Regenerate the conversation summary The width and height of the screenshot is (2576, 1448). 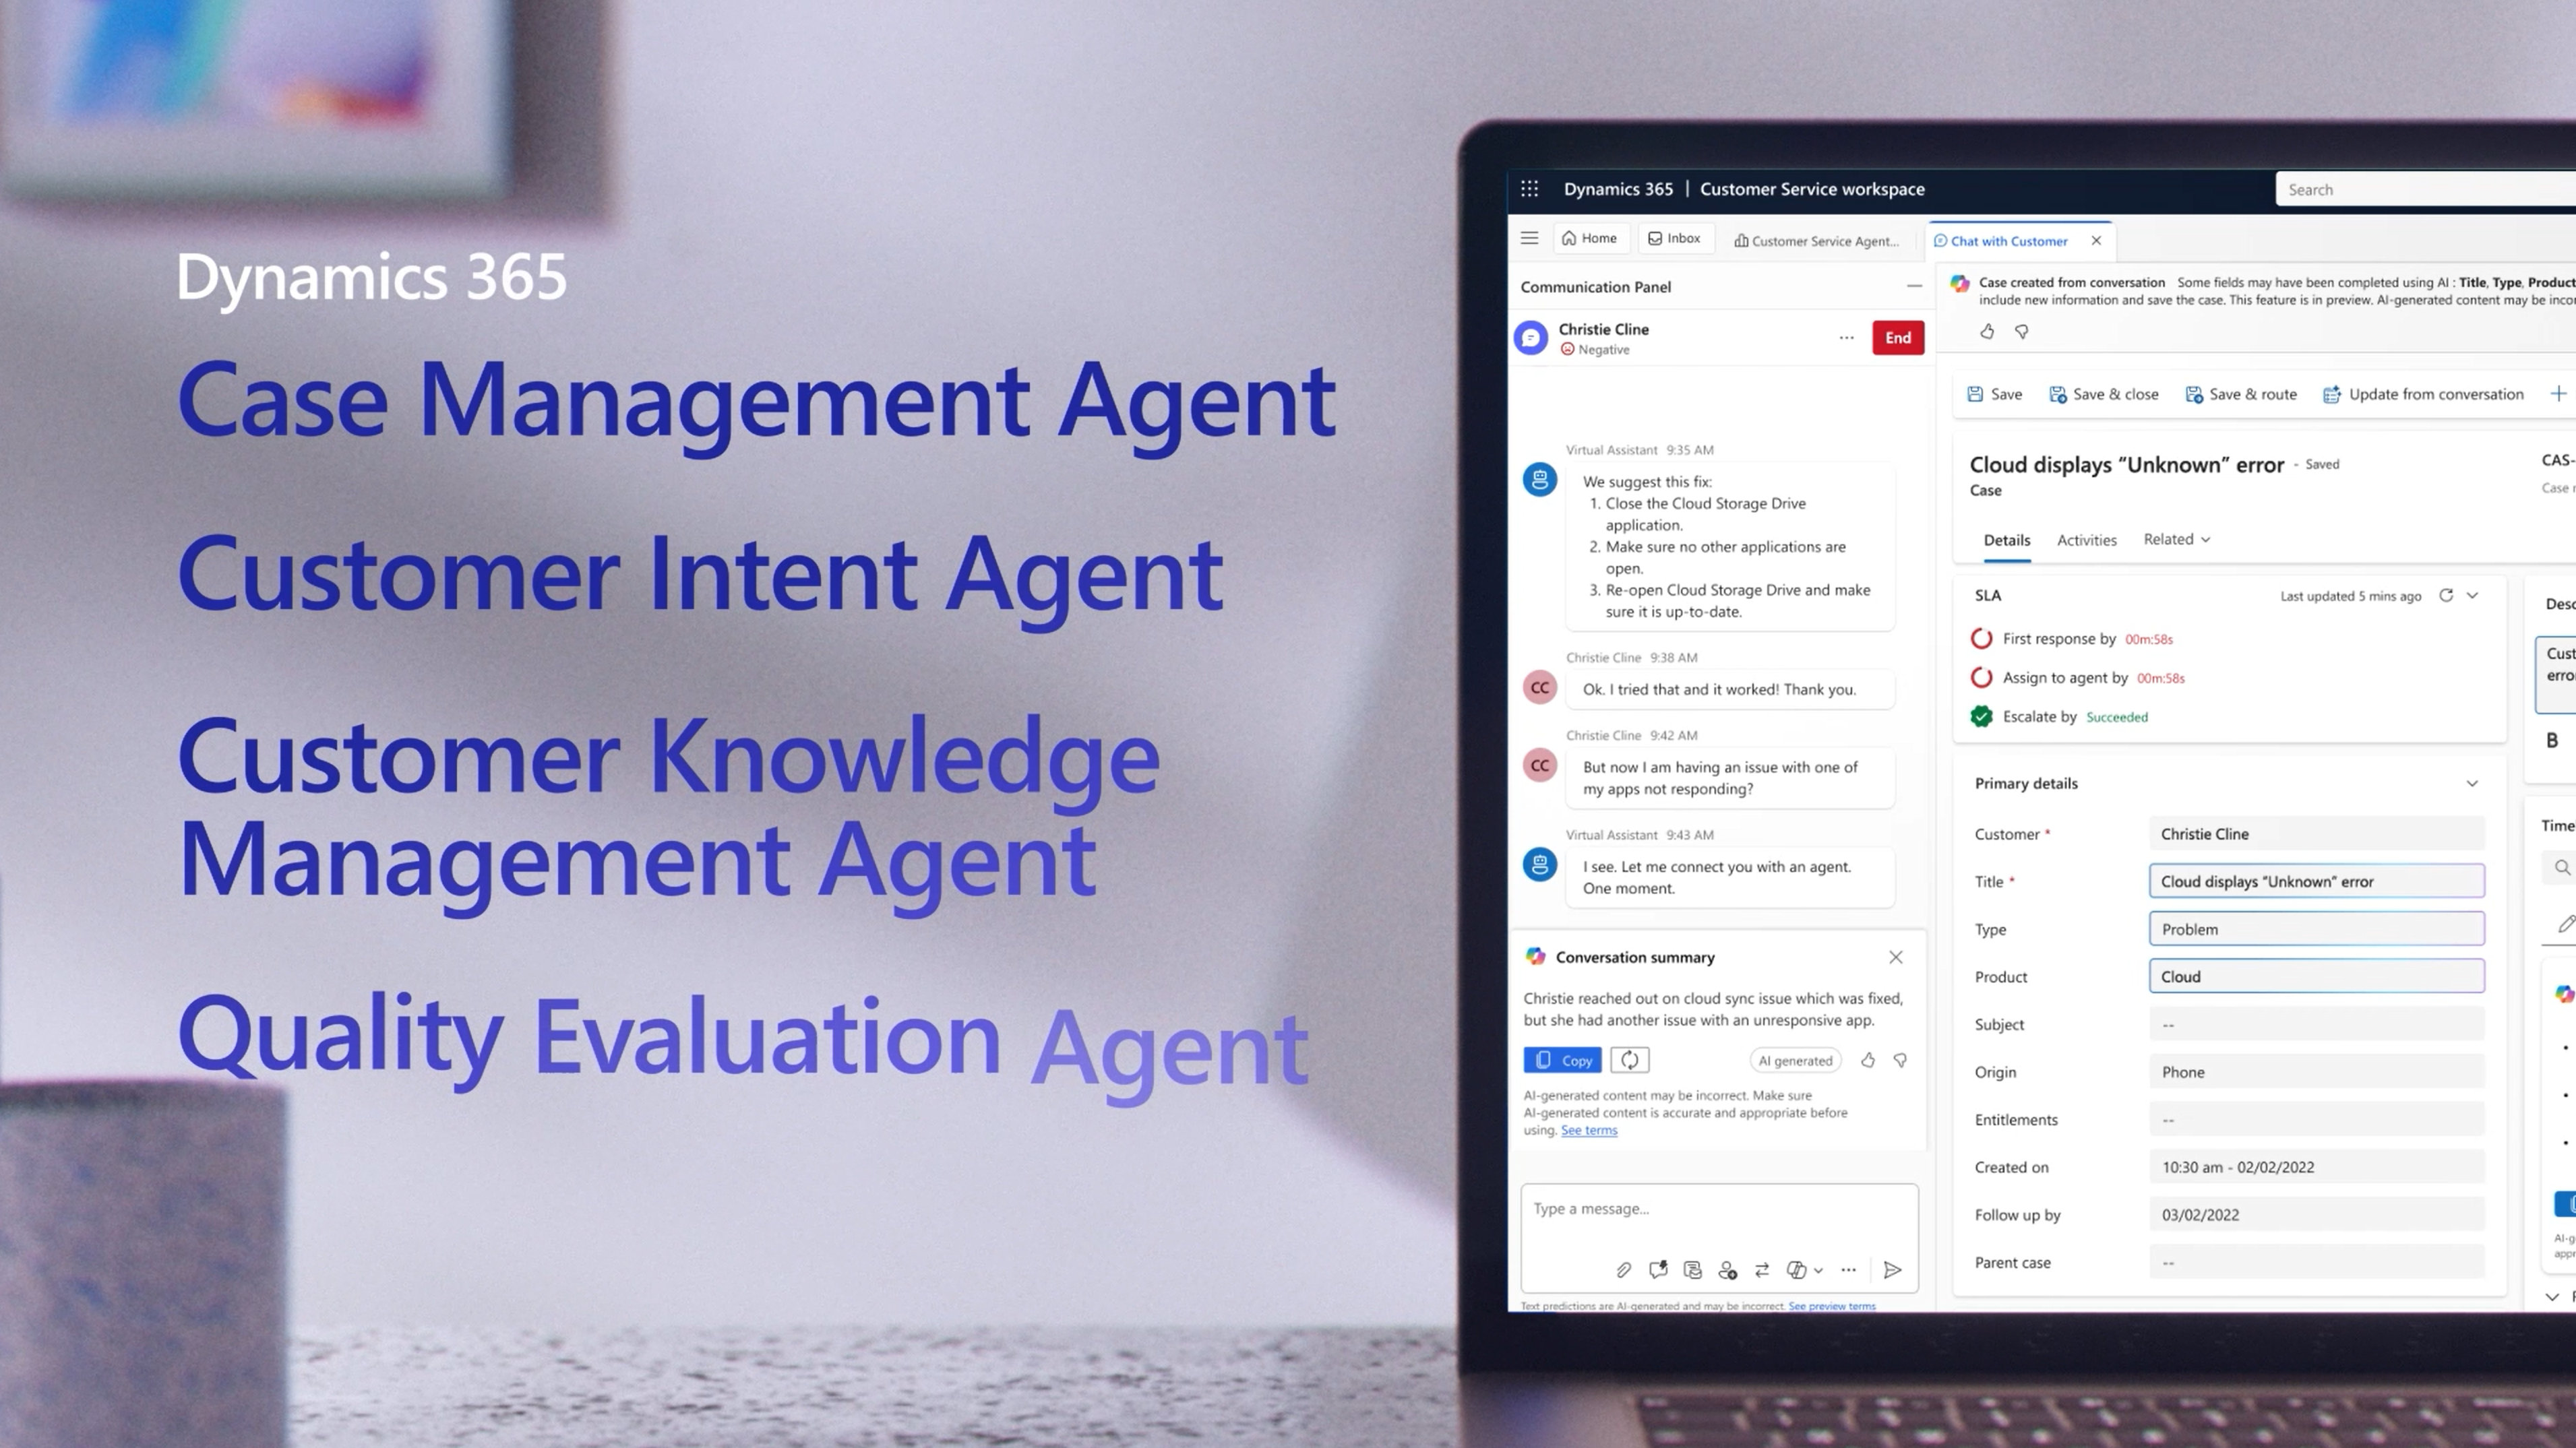click(1630, 1060)
